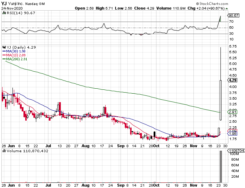Click the Nasdaq GM exchange label
This screenshot has width=245, height=188.
[x=35, y=4]
